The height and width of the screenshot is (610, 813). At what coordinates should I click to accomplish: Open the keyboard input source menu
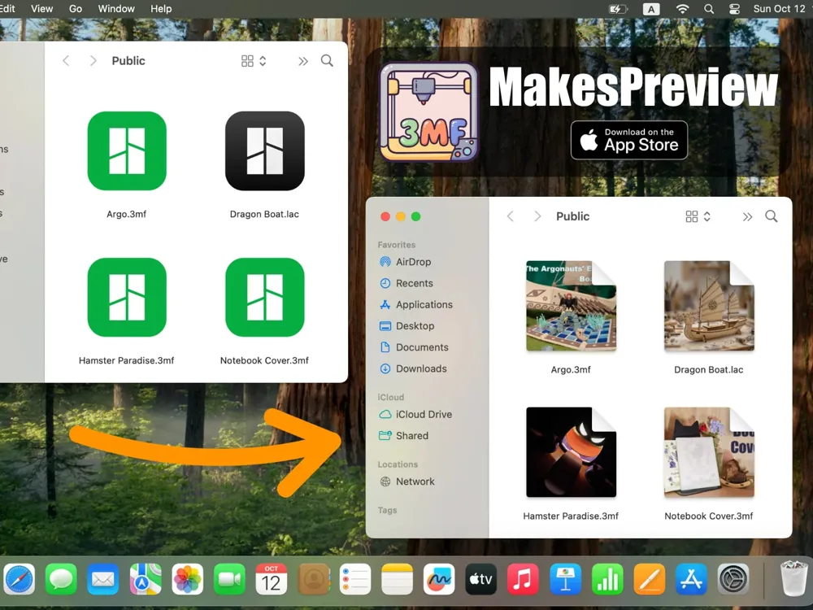pyautogui.click(x=651, y=9)
